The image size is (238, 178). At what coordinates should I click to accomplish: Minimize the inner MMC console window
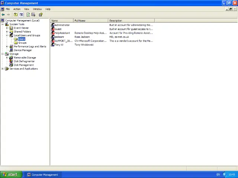click(x=227, y=9)
